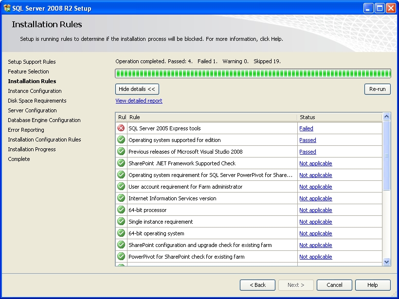
Task: Click the green check icon for Operating system supported for edition
Action: coord(121,140)
